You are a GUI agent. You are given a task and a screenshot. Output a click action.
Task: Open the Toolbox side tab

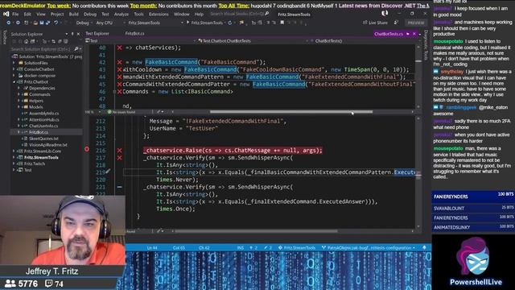click(x=4, y=37)
